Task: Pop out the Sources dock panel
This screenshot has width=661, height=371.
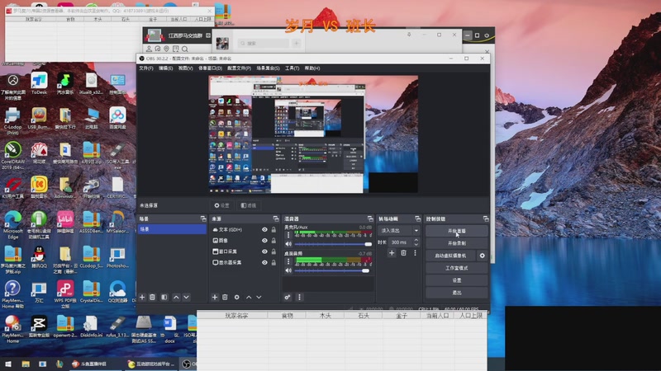Action: (x=276, y=218)
